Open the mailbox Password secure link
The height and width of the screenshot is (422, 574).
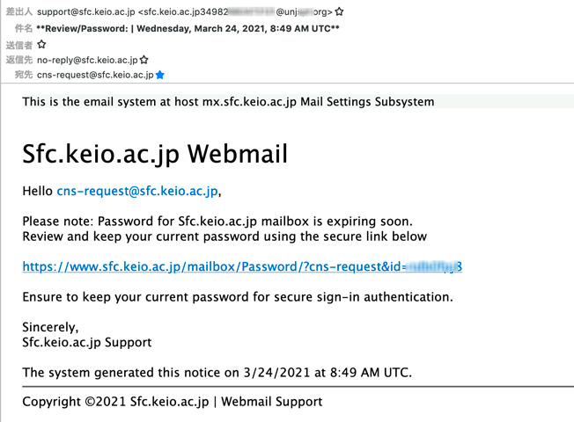coord(242,266)
